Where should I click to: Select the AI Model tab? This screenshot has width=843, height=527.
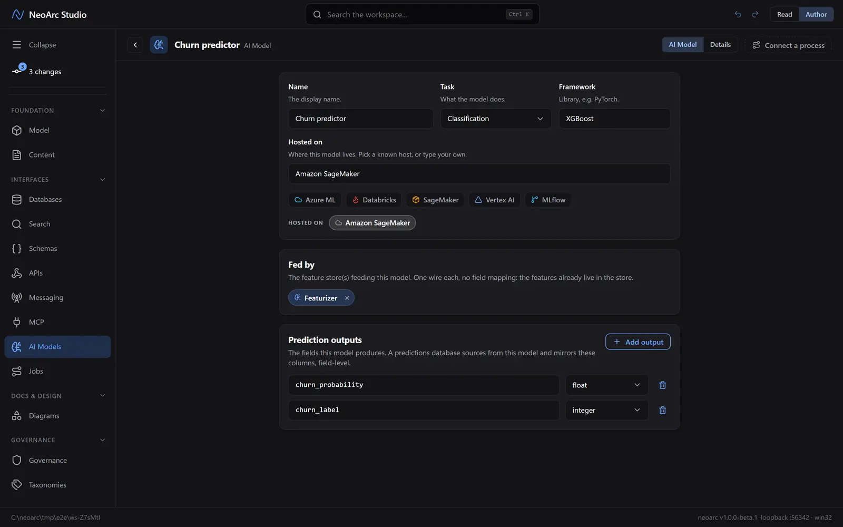683,45
